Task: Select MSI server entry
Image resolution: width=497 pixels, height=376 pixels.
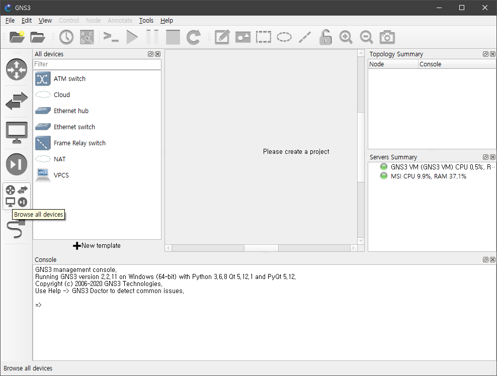Action: (x=423, y=176)
